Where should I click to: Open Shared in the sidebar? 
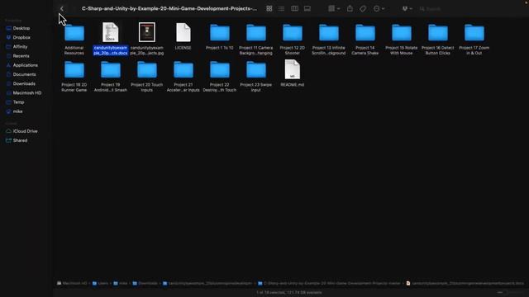pyautogui.click(x=20, y=140)
